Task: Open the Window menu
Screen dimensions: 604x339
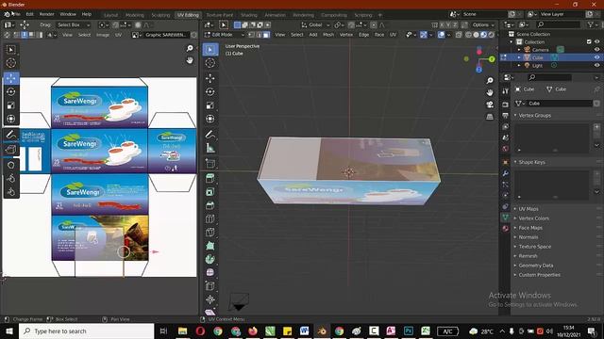Action: click(68, 14)
